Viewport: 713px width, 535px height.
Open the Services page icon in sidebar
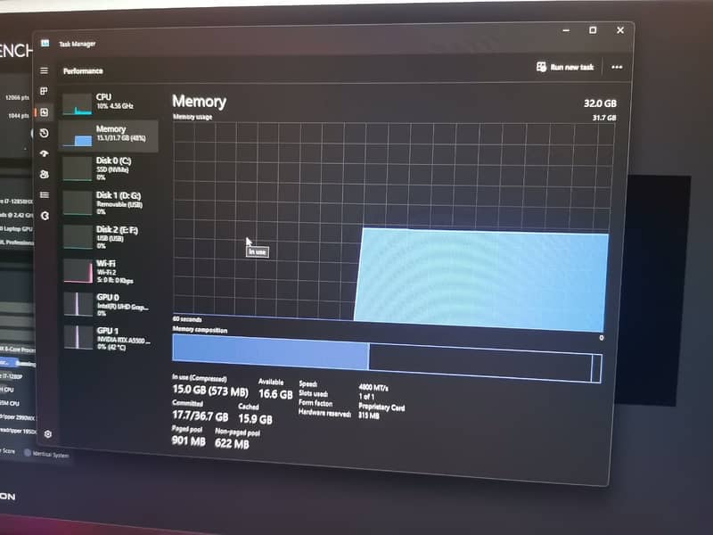(x=45, y=216)
